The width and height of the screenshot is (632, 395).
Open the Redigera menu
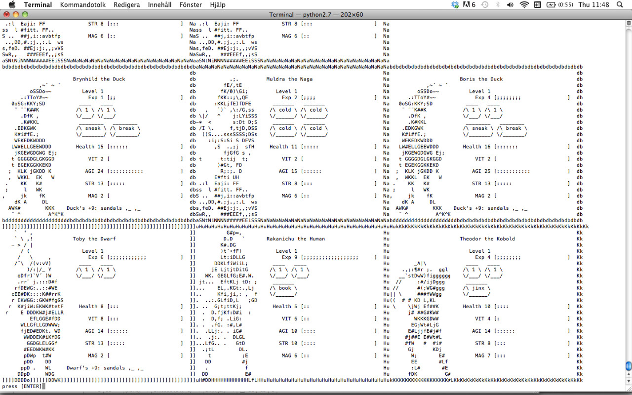(126, 5)
